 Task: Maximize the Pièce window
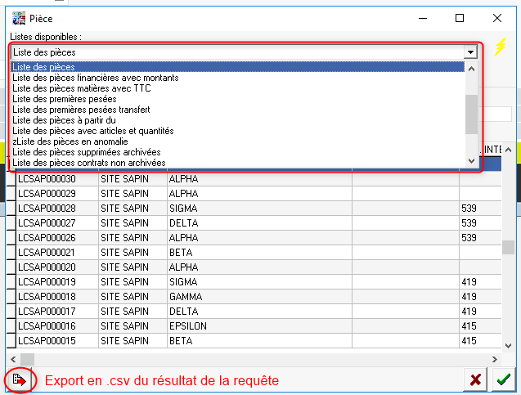[460, 17]
